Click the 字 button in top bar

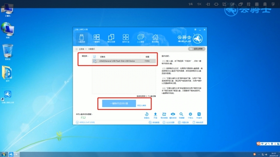(273, 4)
